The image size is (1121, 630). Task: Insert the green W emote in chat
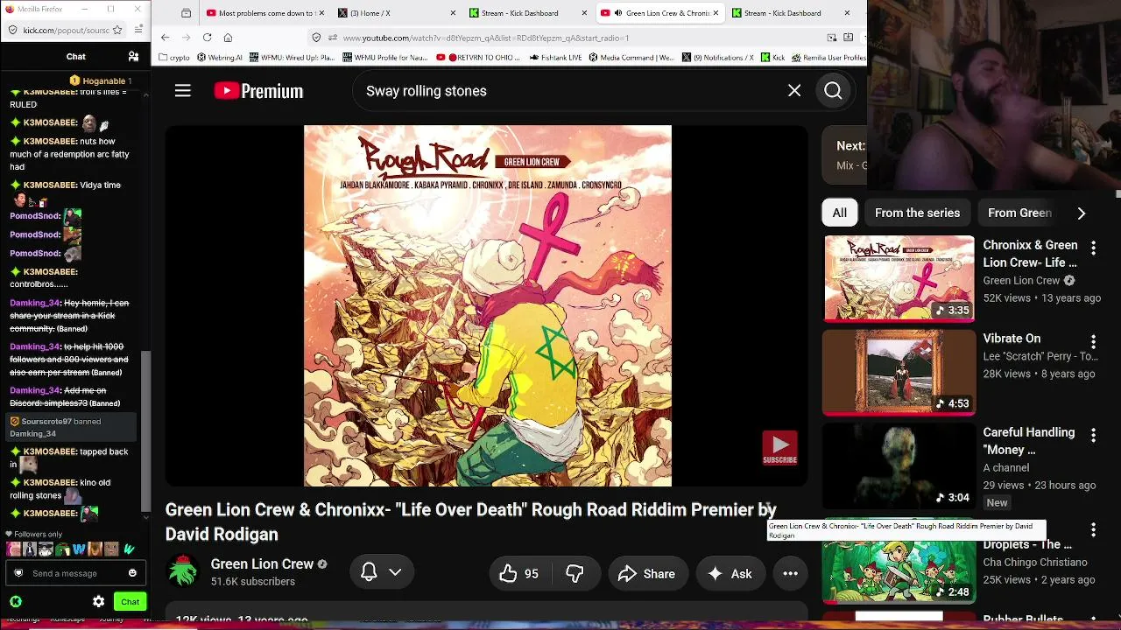128,549
